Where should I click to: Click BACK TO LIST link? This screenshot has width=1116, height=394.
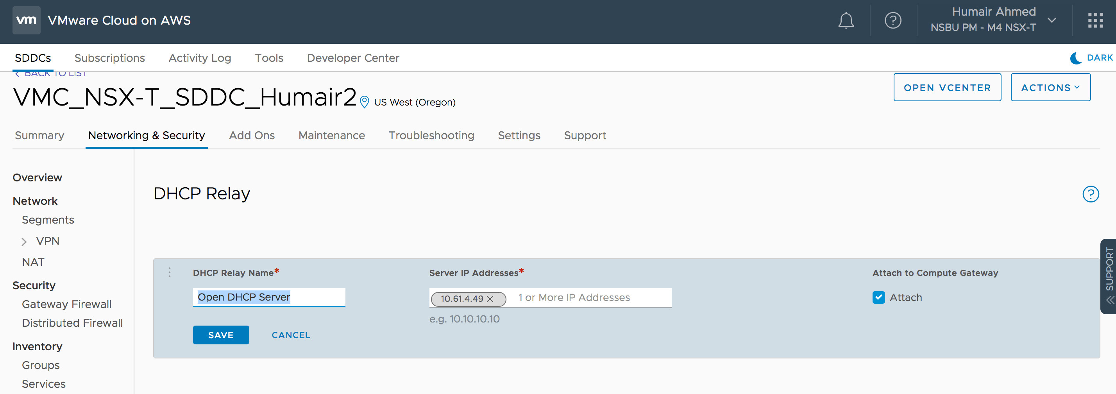pyautogui.click(x=51, y=74)
